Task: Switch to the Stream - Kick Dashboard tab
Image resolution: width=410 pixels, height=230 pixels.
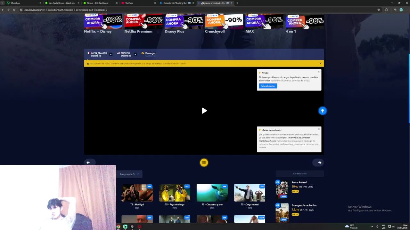Action: pos(100,3)
